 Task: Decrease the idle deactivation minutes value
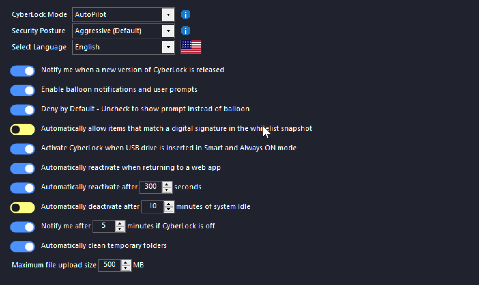tap(169, 209)
